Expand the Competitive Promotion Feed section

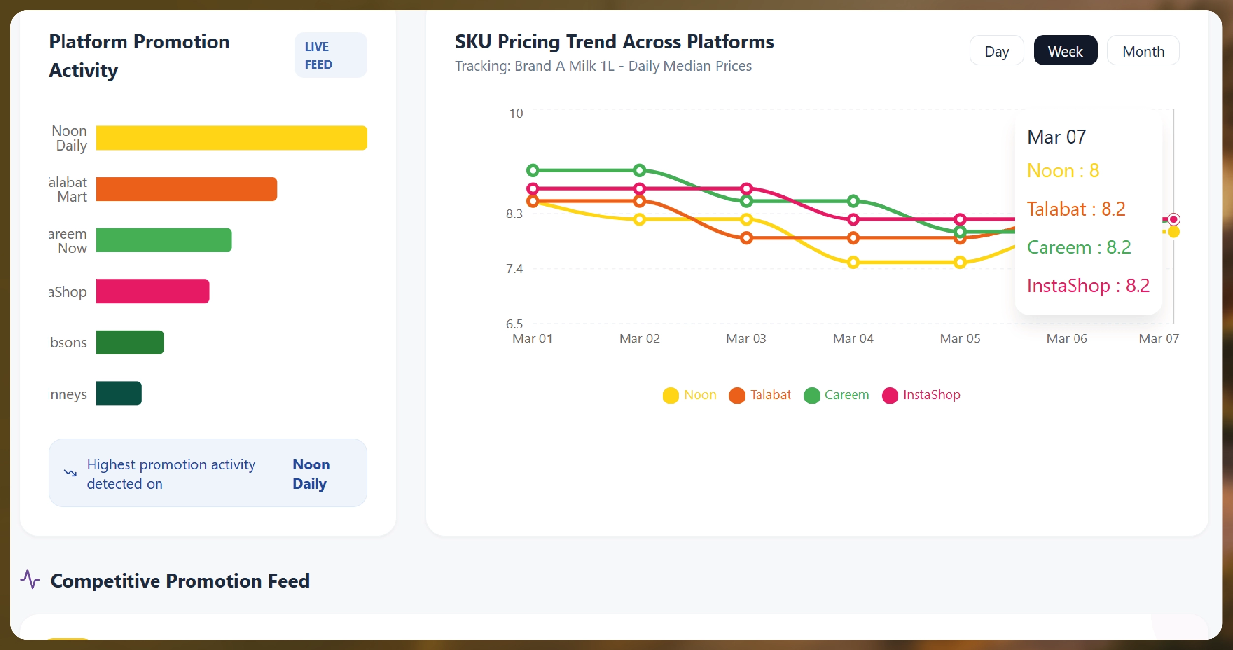(179, 581)
